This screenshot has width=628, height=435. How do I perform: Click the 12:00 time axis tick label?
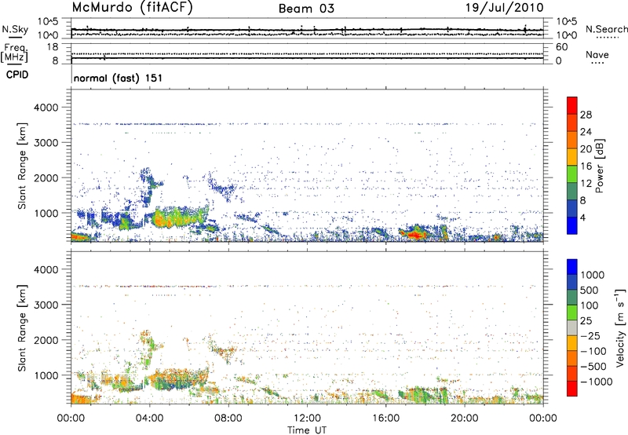(x=307, y=419)
